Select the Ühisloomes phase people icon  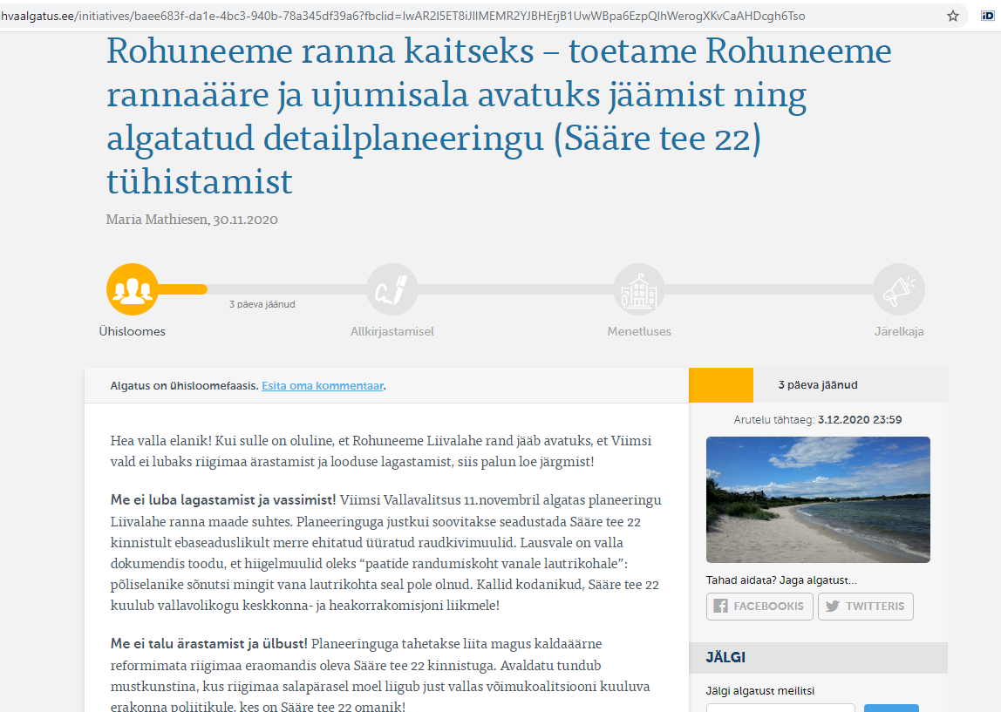pyautogui.click(x=133, y=289)
